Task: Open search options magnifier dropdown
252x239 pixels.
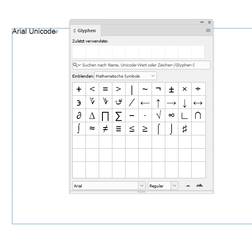Action: (x=76, y=65)
